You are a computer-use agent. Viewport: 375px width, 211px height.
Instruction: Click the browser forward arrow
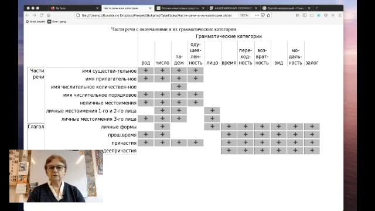[35, 15]
